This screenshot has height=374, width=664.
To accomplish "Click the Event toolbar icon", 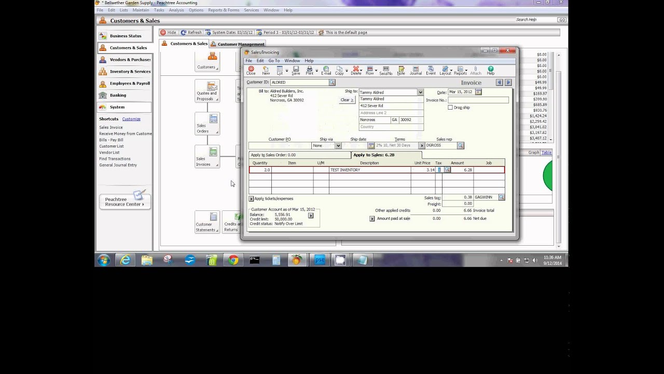I will 431,70.
